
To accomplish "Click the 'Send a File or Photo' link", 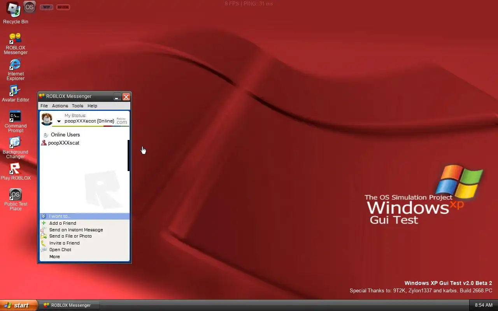I will 70,236.
